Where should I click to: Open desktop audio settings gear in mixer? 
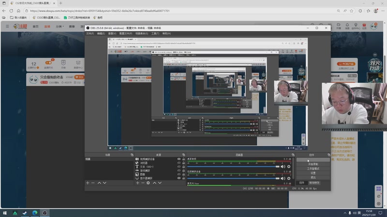click(289, 166)
